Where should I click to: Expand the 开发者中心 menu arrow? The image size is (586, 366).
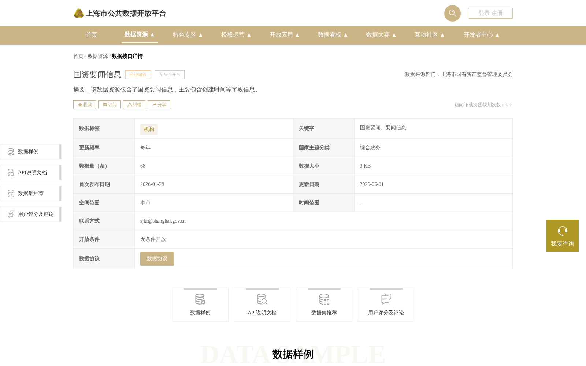pyautogui.click(x=497, y=35)
